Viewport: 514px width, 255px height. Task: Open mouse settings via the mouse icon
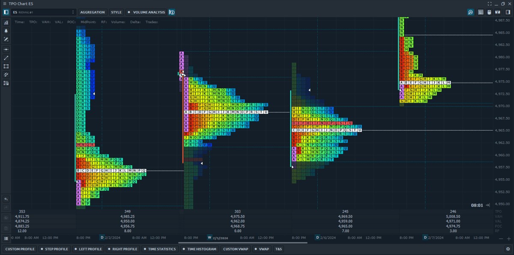coord(489,12)
